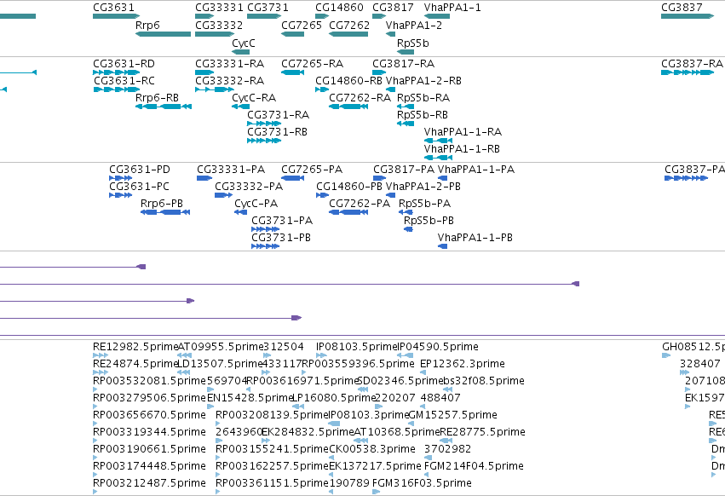The height and width of the screenshot is (496, 725).
Task: Select transcript CG3731-RB
Action: click(x=278, y=132)
